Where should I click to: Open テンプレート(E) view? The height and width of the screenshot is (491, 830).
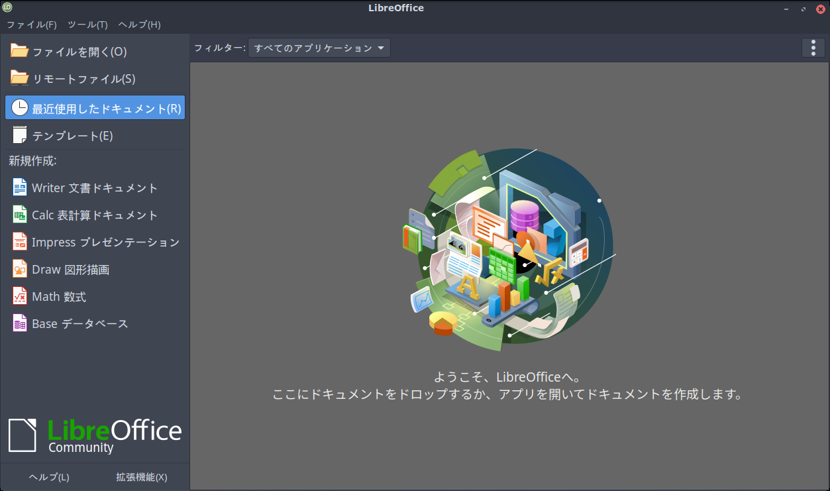tap(95, 136)
